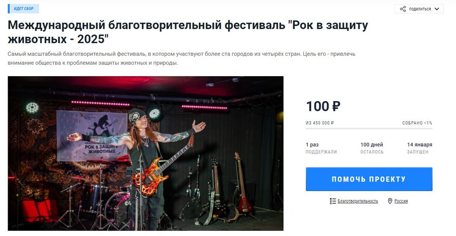Open the Благотворительность category link

click(x=358, y=201)
